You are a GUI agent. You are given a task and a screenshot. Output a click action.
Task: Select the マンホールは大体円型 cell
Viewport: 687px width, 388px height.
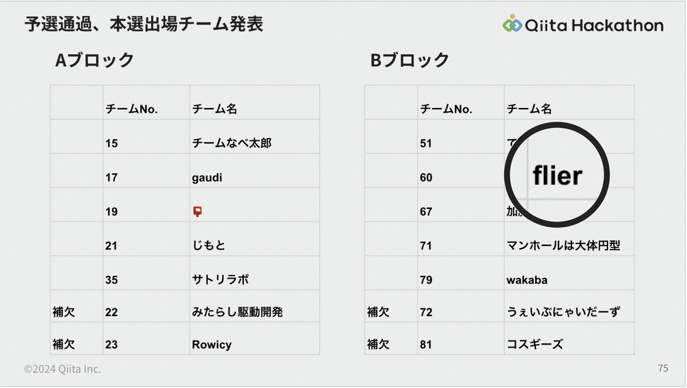[563, 246]
